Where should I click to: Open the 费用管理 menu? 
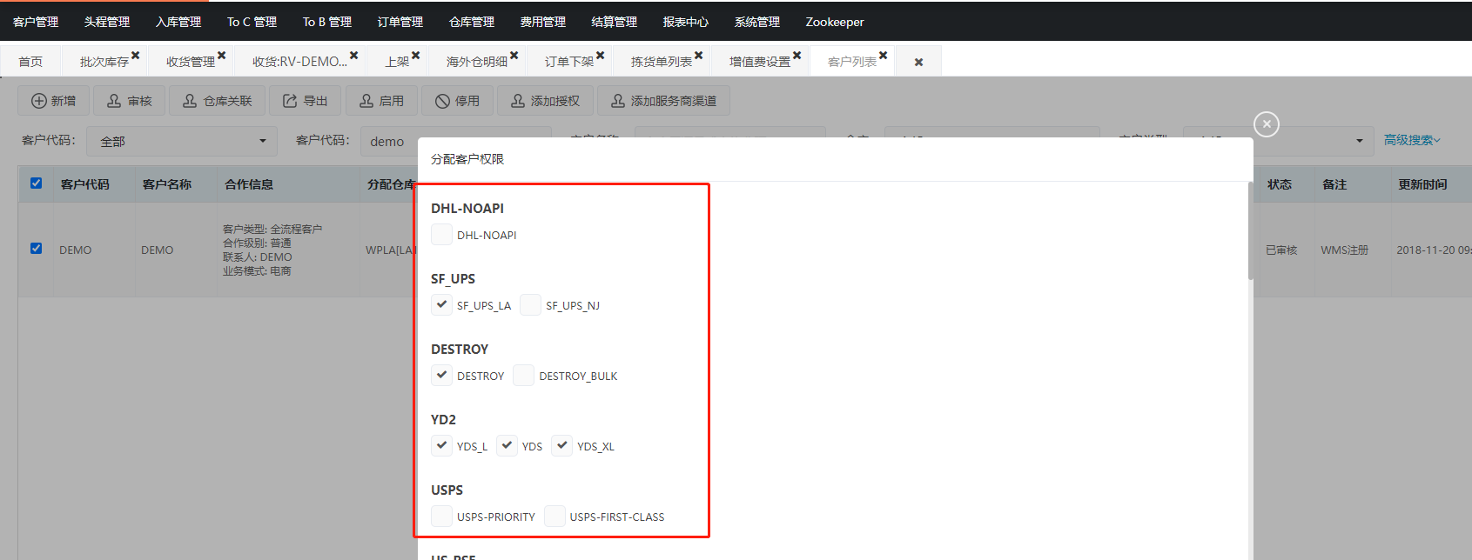543,22
